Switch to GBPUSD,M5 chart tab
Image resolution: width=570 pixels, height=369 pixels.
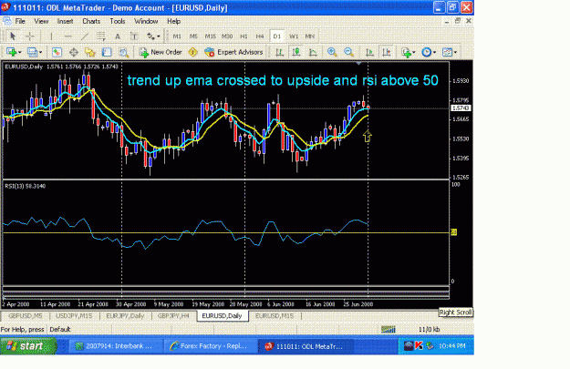point(26,315)
